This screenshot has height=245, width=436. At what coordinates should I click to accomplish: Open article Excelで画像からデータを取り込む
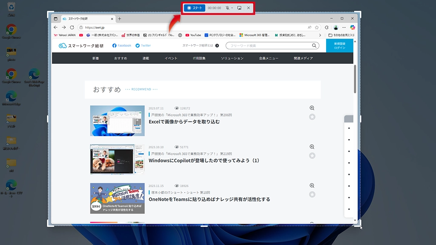click(x=184, y=122)
